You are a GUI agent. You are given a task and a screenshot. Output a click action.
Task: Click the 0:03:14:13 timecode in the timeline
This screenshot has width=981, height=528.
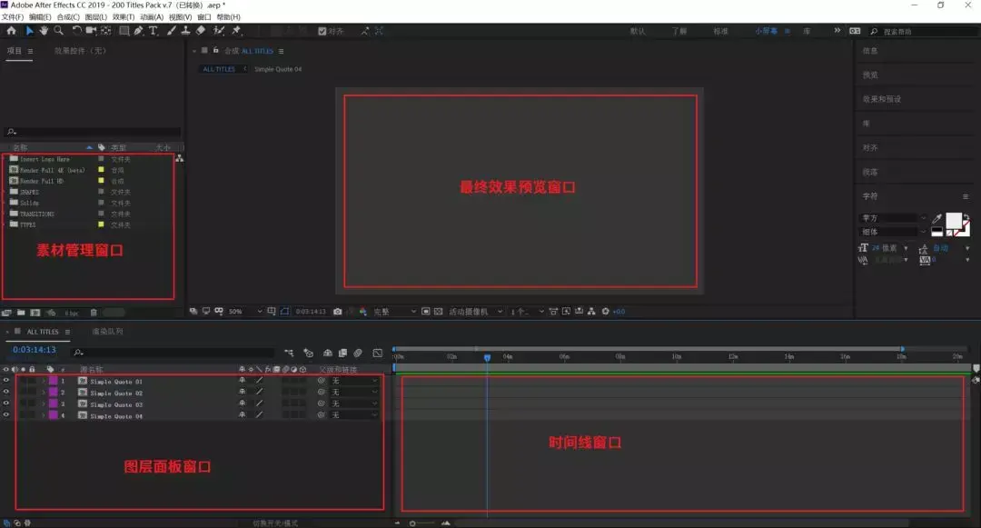pyautogui.click(x=34, y=350)
